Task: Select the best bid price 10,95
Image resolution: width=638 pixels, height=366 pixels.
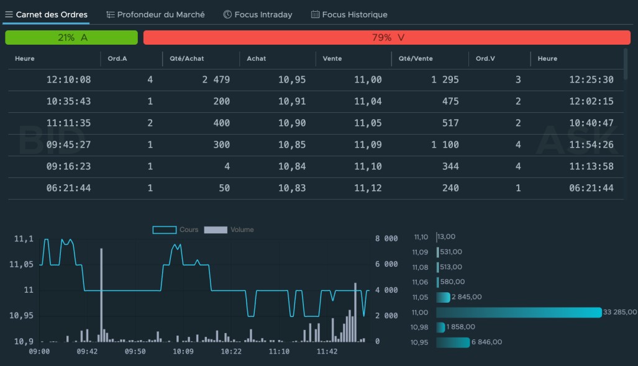Action: coord(291,80)
